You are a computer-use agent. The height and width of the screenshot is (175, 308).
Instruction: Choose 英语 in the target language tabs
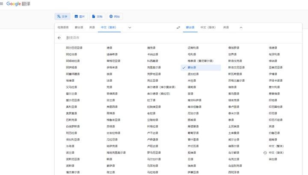point(226,27)
